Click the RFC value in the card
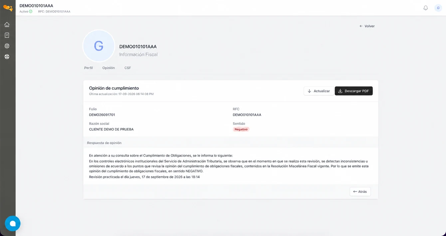The image size is (446, 236). click(x=247, y=115)
